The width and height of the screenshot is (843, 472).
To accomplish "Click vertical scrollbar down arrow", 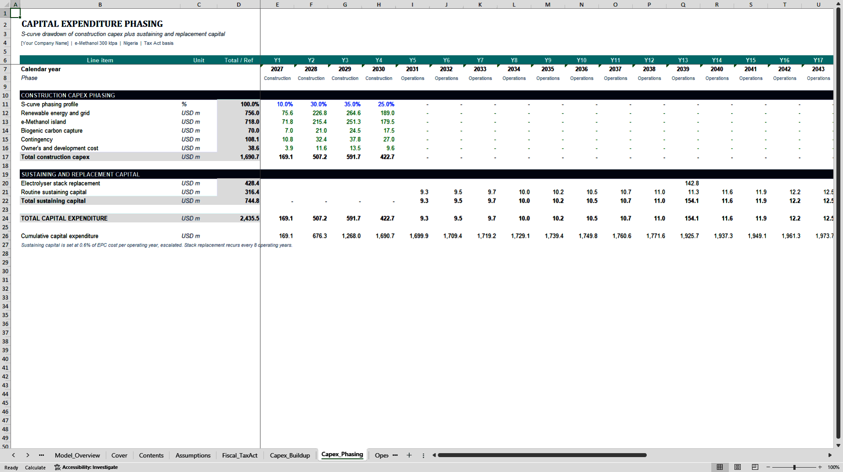I will pos(838,445).
